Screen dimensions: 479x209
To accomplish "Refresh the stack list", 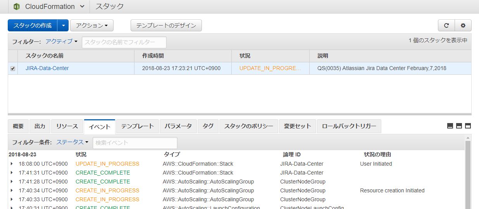I will coord(446,26).
